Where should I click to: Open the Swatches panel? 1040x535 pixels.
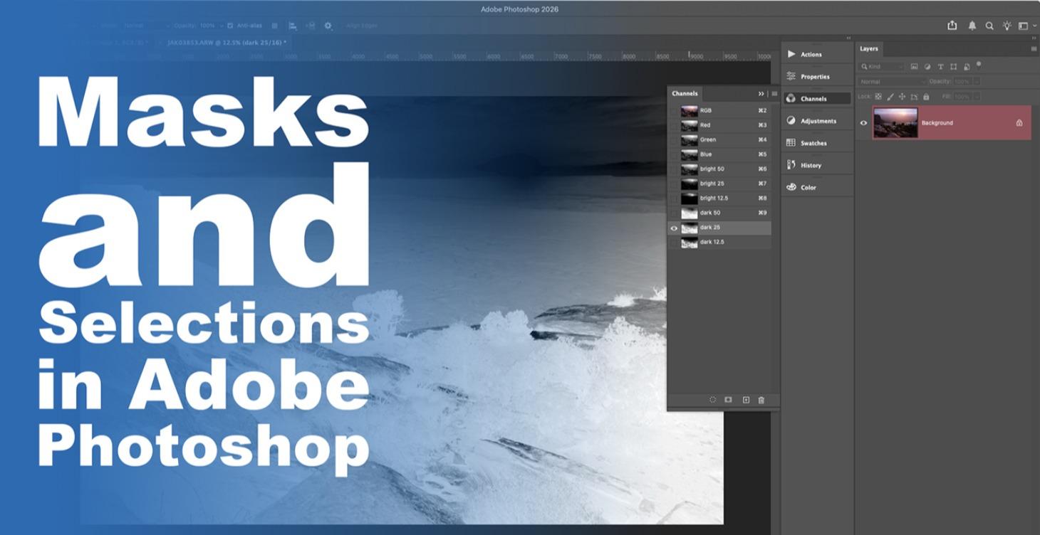(x=818, y=143)
